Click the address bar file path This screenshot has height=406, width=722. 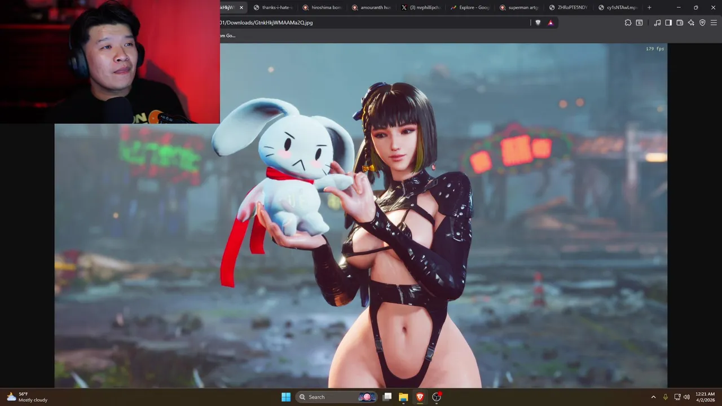click(266, 23)
